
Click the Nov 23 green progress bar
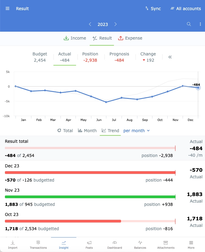tap(90, 197)
